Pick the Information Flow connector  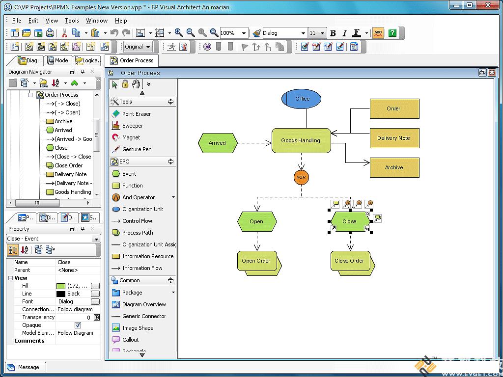pyautogui.click(x=137, y=268)
